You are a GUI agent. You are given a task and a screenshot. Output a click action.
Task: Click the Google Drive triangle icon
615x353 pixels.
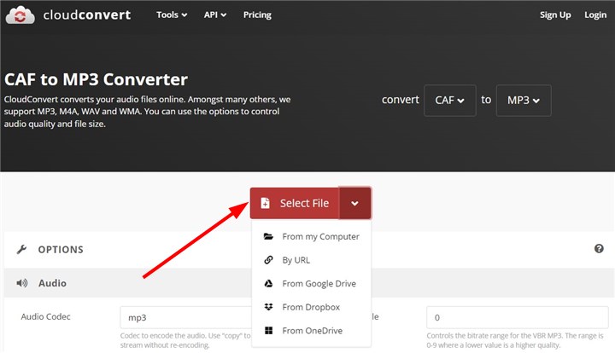point(268,283)
